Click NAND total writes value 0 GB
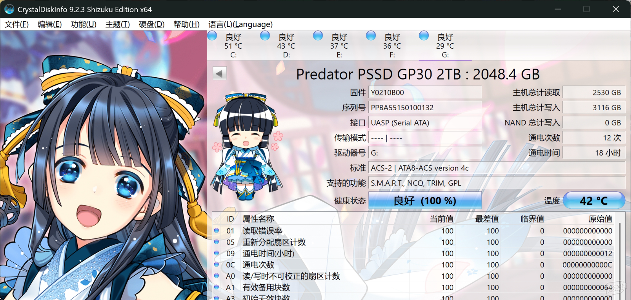The image size is (631, 300). pyautogui.click(x=594, y=123)
